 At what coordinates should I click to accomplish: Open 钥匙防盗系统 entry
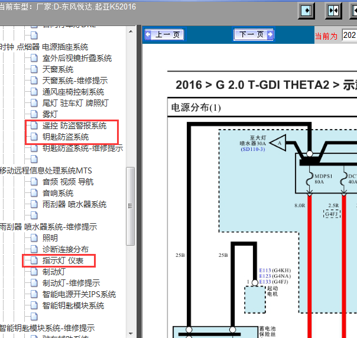(66, 137)
